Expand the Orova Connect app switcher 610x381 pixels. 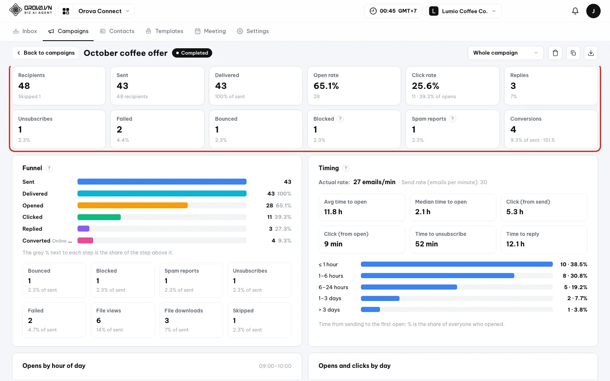pyautogui.click(x=97, y=11)
